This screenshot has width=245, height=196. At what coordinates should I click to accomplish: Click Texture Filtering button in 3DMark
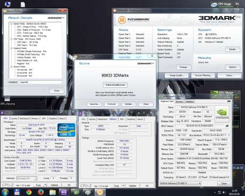tap(203, 75)
